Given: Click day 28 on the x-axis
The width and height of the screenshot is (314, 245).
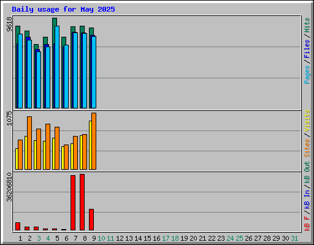Looking at the screenshot, I should point(267,238).
